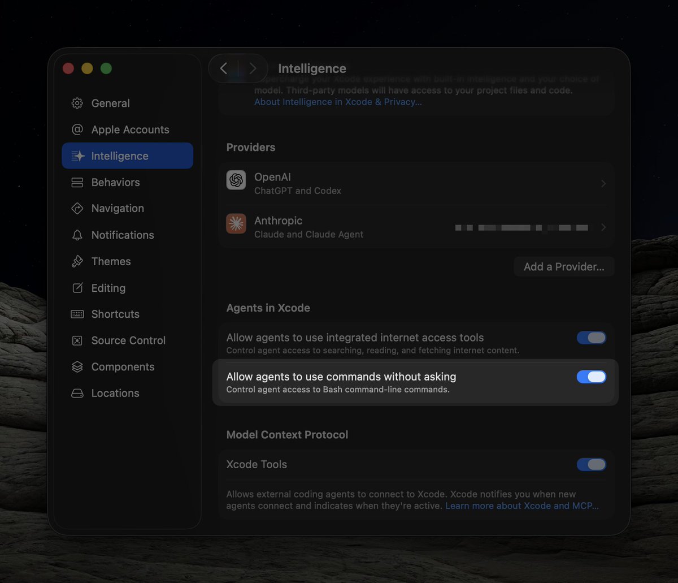Toggle the Xcode Tools switch

click(x=592, y=464)
